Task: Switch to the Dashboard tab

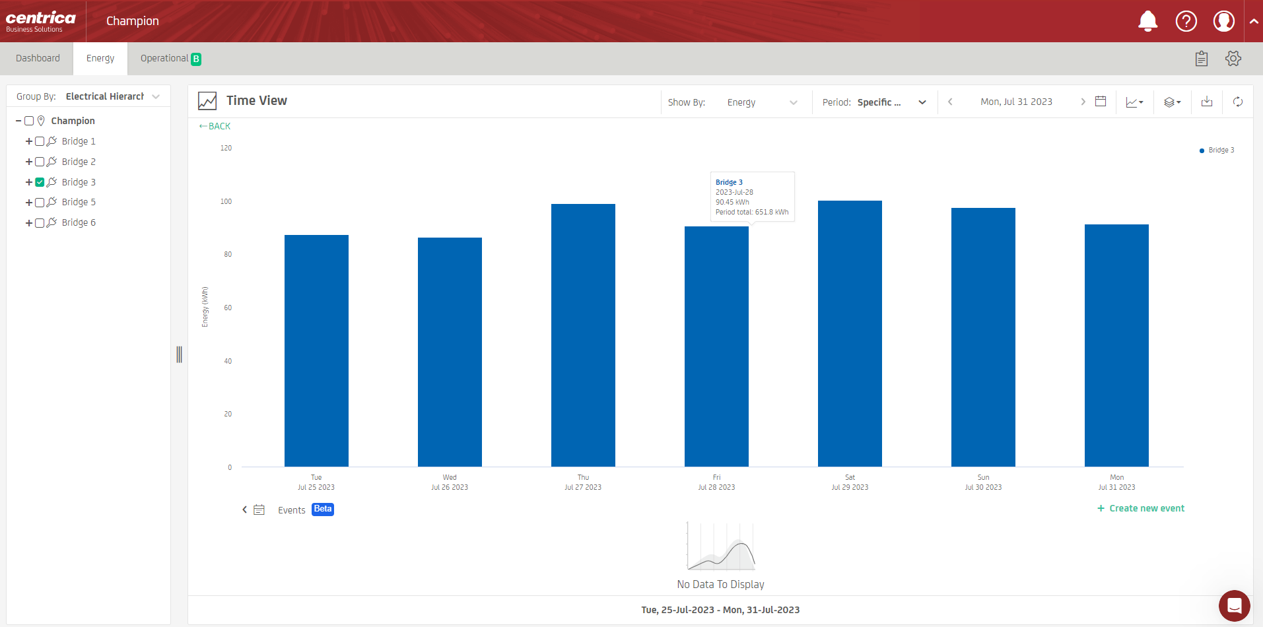Action: click(x=38, y=59)
